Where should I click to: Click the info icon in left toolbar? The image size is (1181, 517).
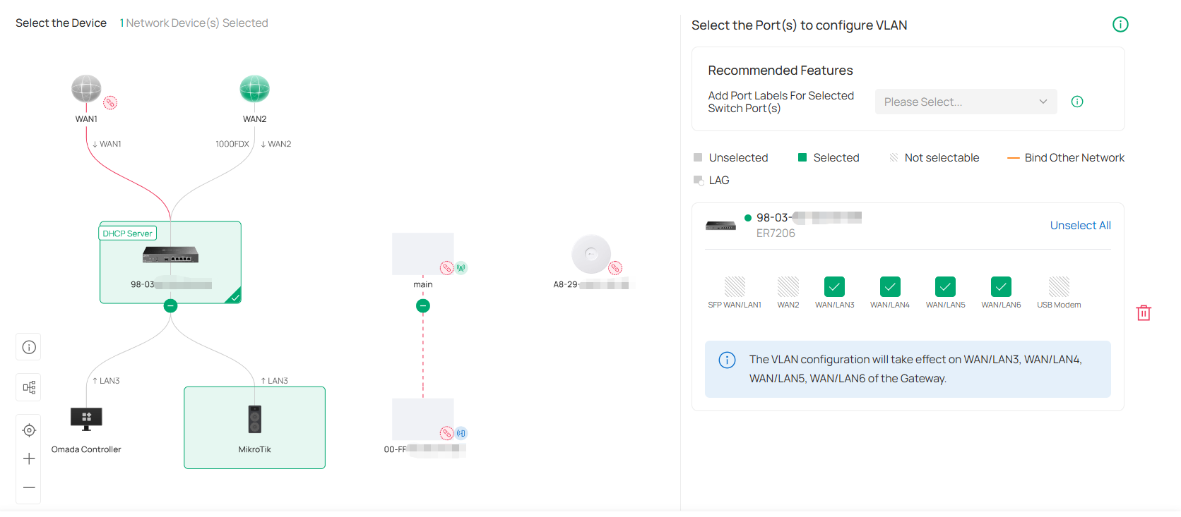[x=29, y=347]
